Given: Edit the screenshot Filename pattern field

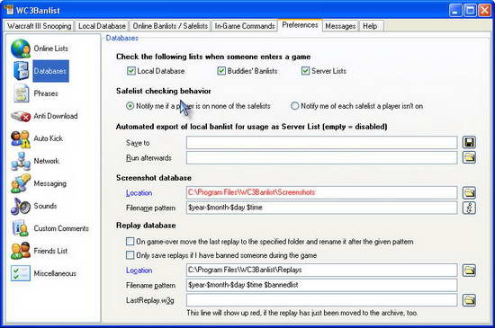Looking at the screenshot, I should 321,208.
